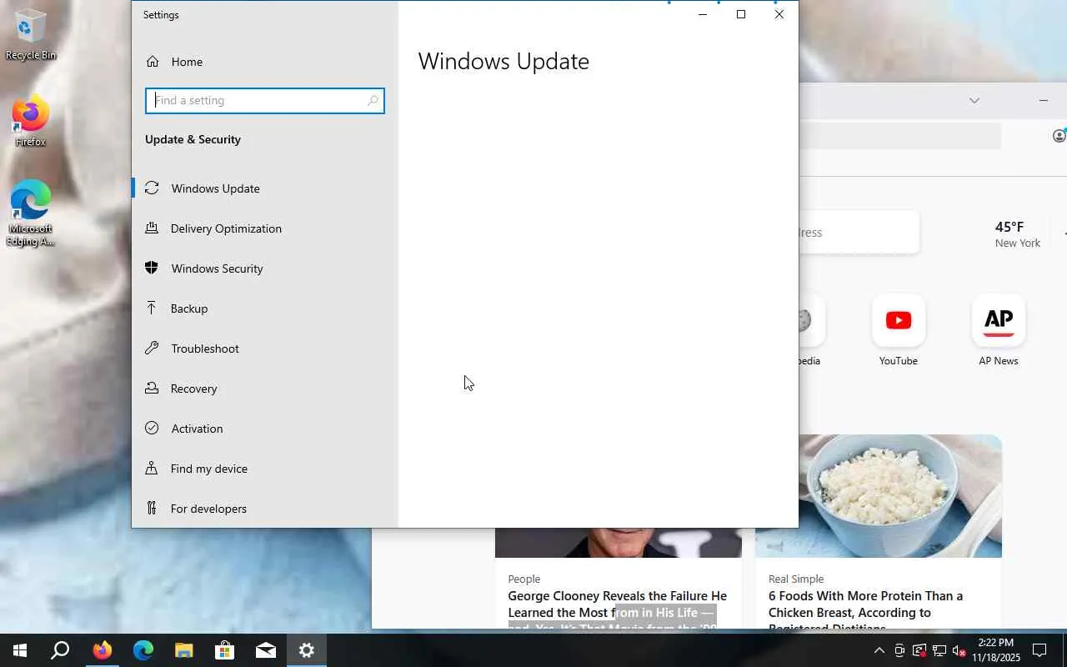Viewport: 1067px width, 667px height.
Task: Show hidden system tray icons
Action: pyautogui.click(x=879, y=650)
